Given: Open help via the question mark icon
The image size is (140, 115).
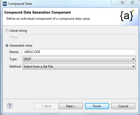Looking at the screenshot, I should point(10,106).
